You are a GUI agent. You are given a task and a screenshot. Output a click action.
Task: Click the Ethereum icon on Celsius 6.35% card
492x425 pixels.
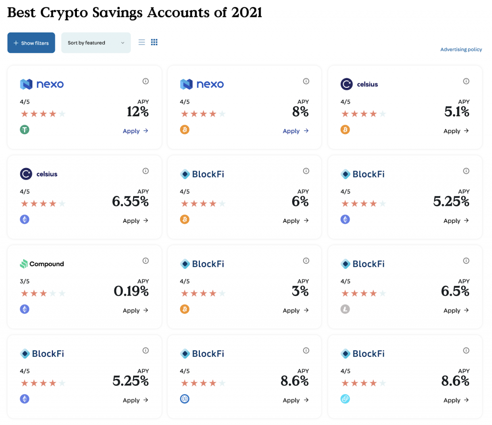(x=25, y=219)
